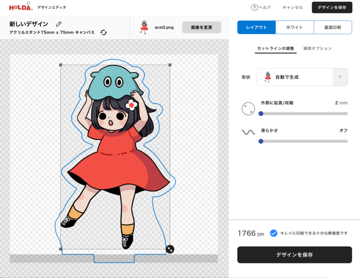Click the top-right selection handle
This screenshot has width=360, height=278.
170,65
